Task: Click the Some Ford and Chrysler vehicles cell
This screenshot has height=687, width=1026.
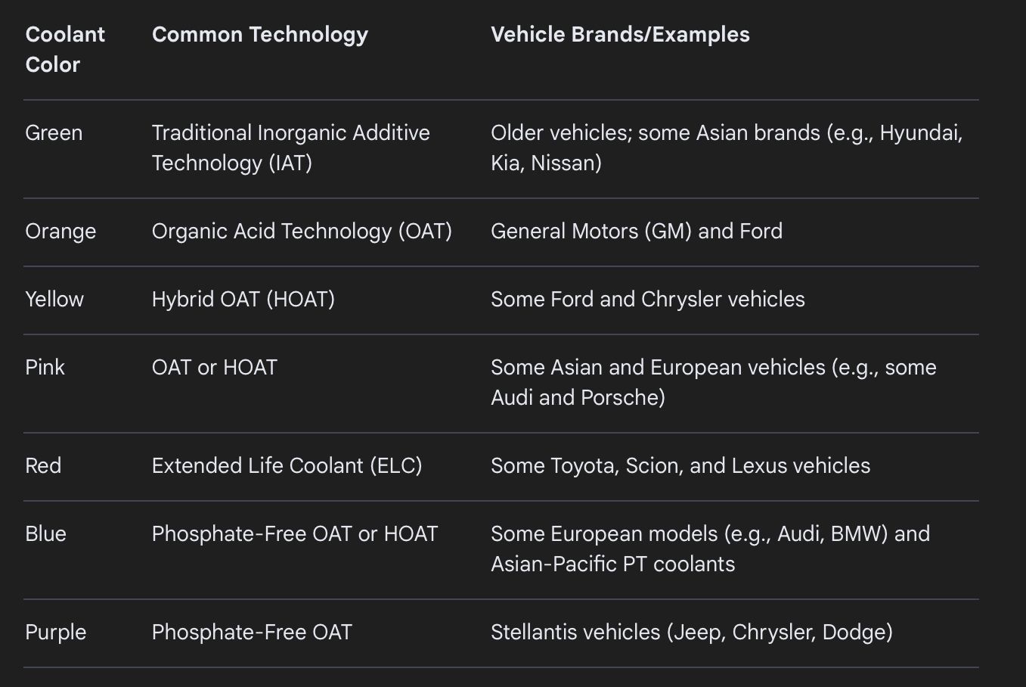Action: (647, 300)
